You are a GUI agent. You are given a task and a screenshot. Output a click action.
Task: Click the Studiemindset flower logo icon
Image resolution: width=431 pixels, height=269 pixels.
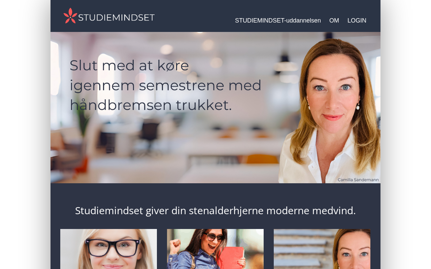tap(70, 16)
